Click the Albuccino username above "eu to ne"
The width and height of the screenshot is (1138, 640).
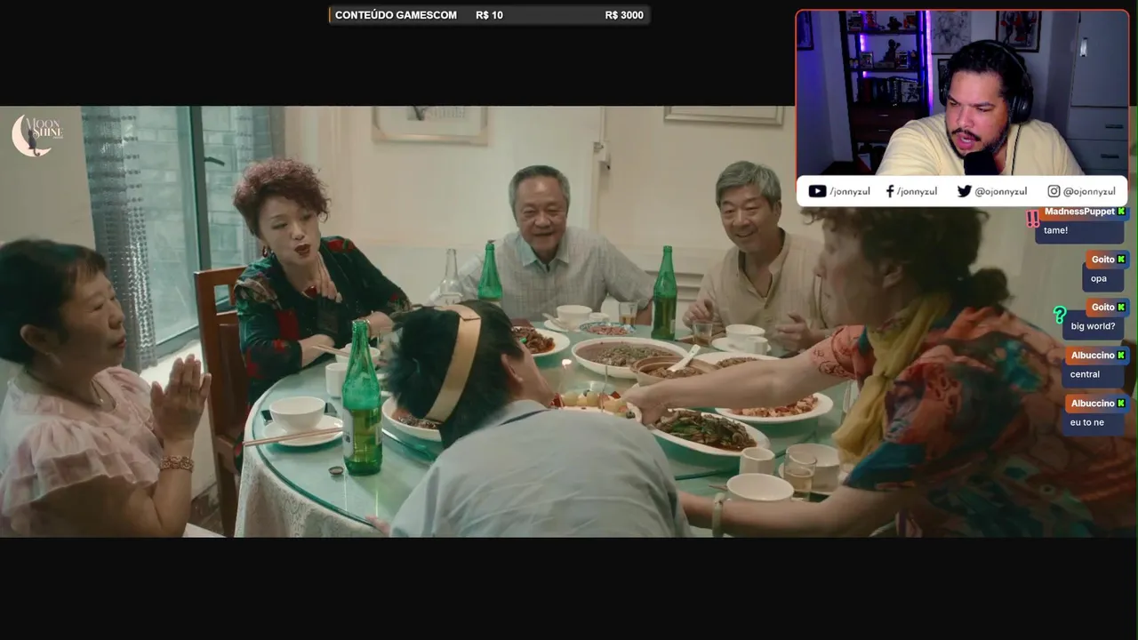1093,404
